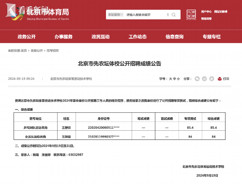
Task: Click the name cell in the 22020420000511**** row
Action: tap(66, 127)
